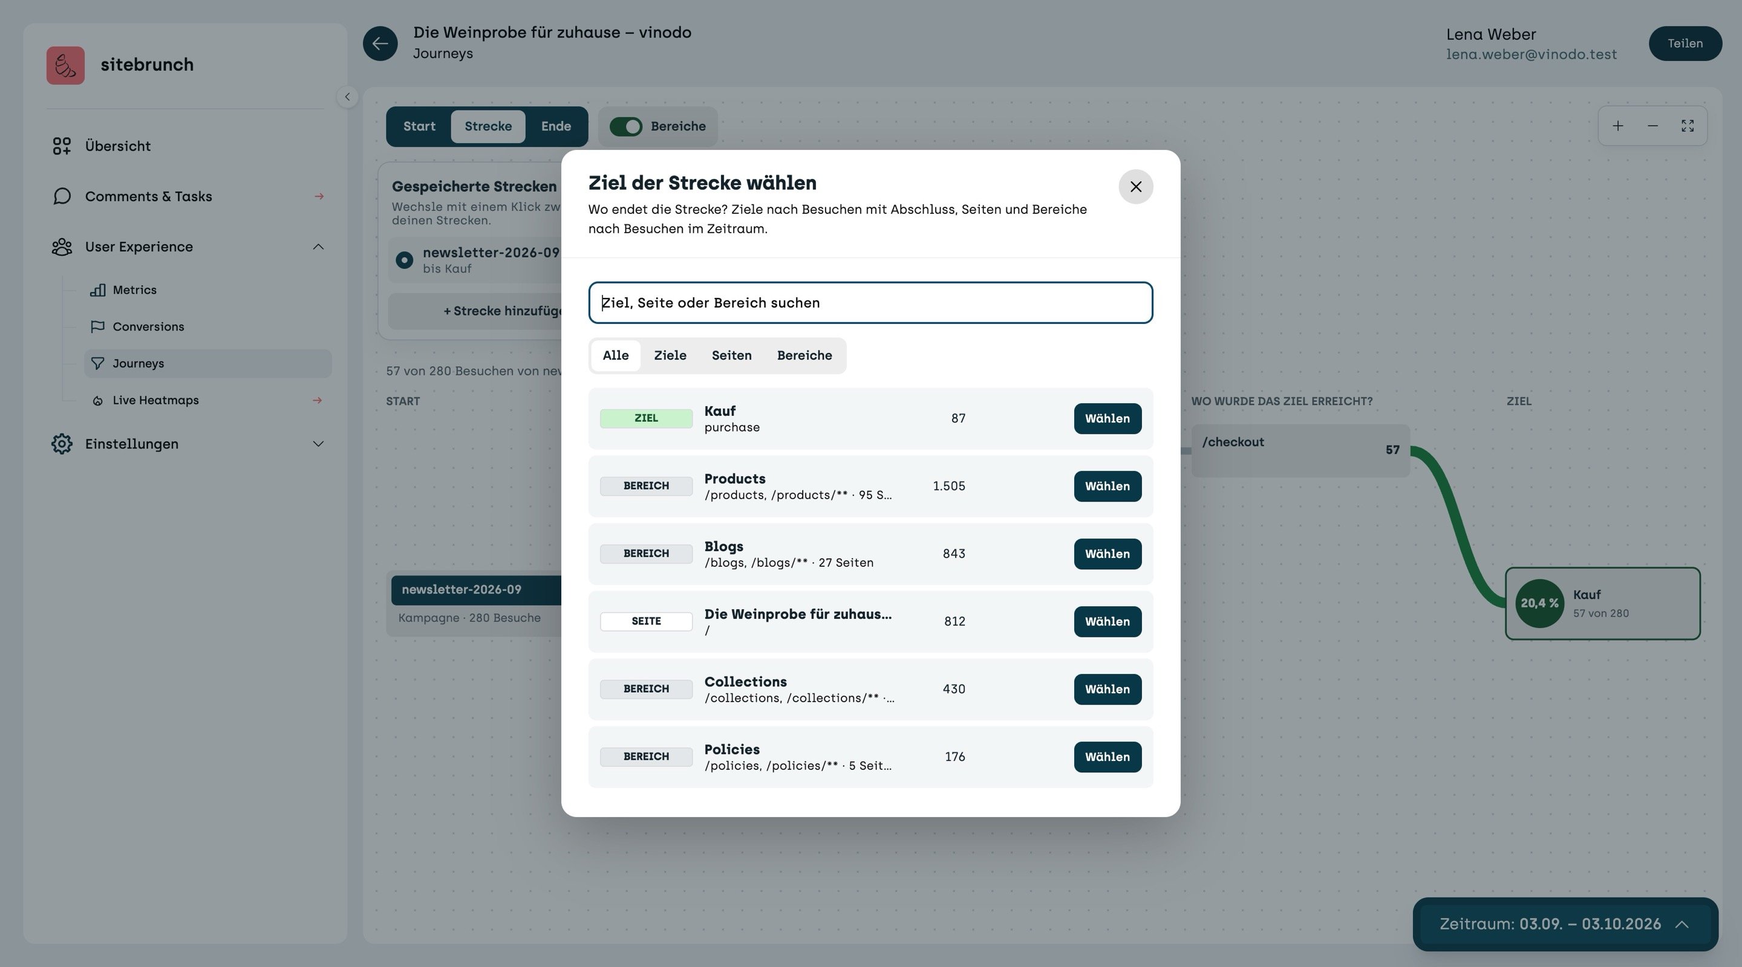1742x967 pixels.
Task: Choose Die Weinprobe page Wählen button
Action: (x=1108, y=621)
